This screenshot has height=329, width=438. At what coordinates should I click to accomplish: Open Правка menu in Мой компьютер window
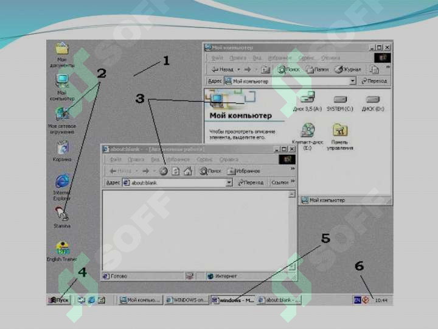point(238,58)
